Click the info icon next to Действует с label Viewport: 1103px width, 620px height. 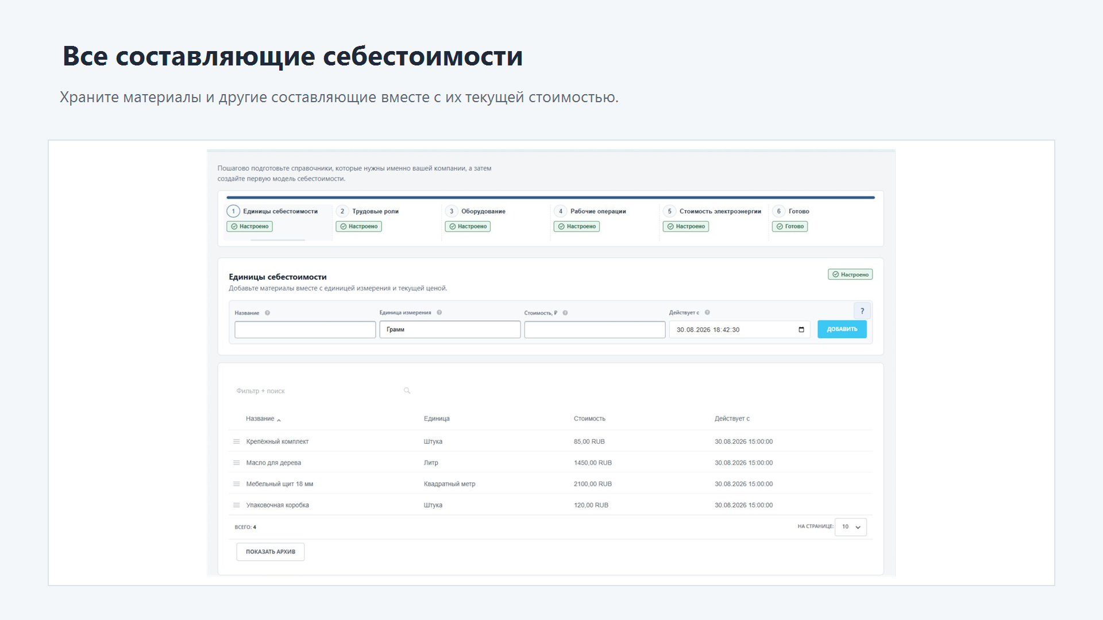click(x=707, y=312)
